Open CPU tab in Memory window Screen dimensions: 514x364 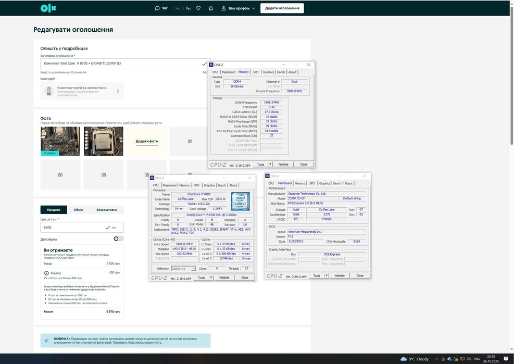coord(215,72)
